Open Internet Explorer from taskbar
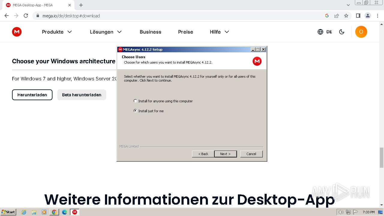This screenshot has height=216, width=384. 24,212
